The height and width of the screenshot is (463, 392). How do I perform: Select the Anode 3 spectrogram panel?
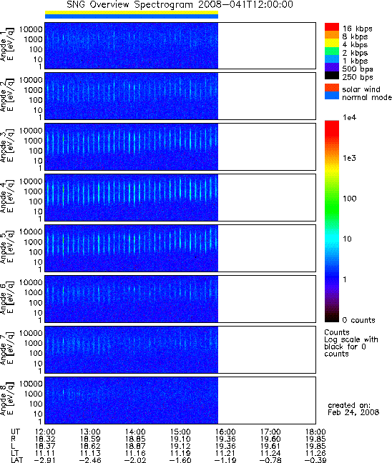[x=180, y=146]
